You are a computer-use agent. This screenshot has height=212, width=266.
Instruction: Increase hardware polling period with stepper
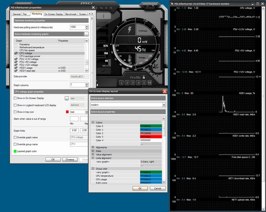tap(87, 26)
